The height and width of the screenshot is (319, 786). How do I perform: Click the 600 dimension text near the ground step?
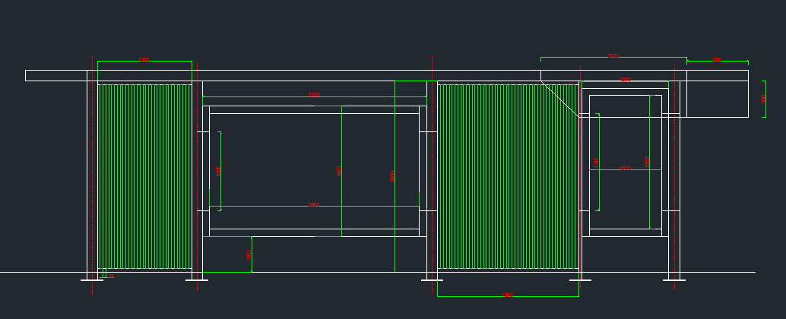coord(249,255)
